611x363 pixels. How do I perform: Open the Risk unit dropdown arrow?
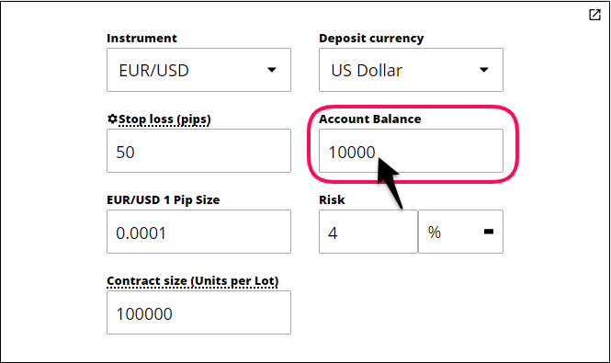pyautogui.click(x=489, y=232)
